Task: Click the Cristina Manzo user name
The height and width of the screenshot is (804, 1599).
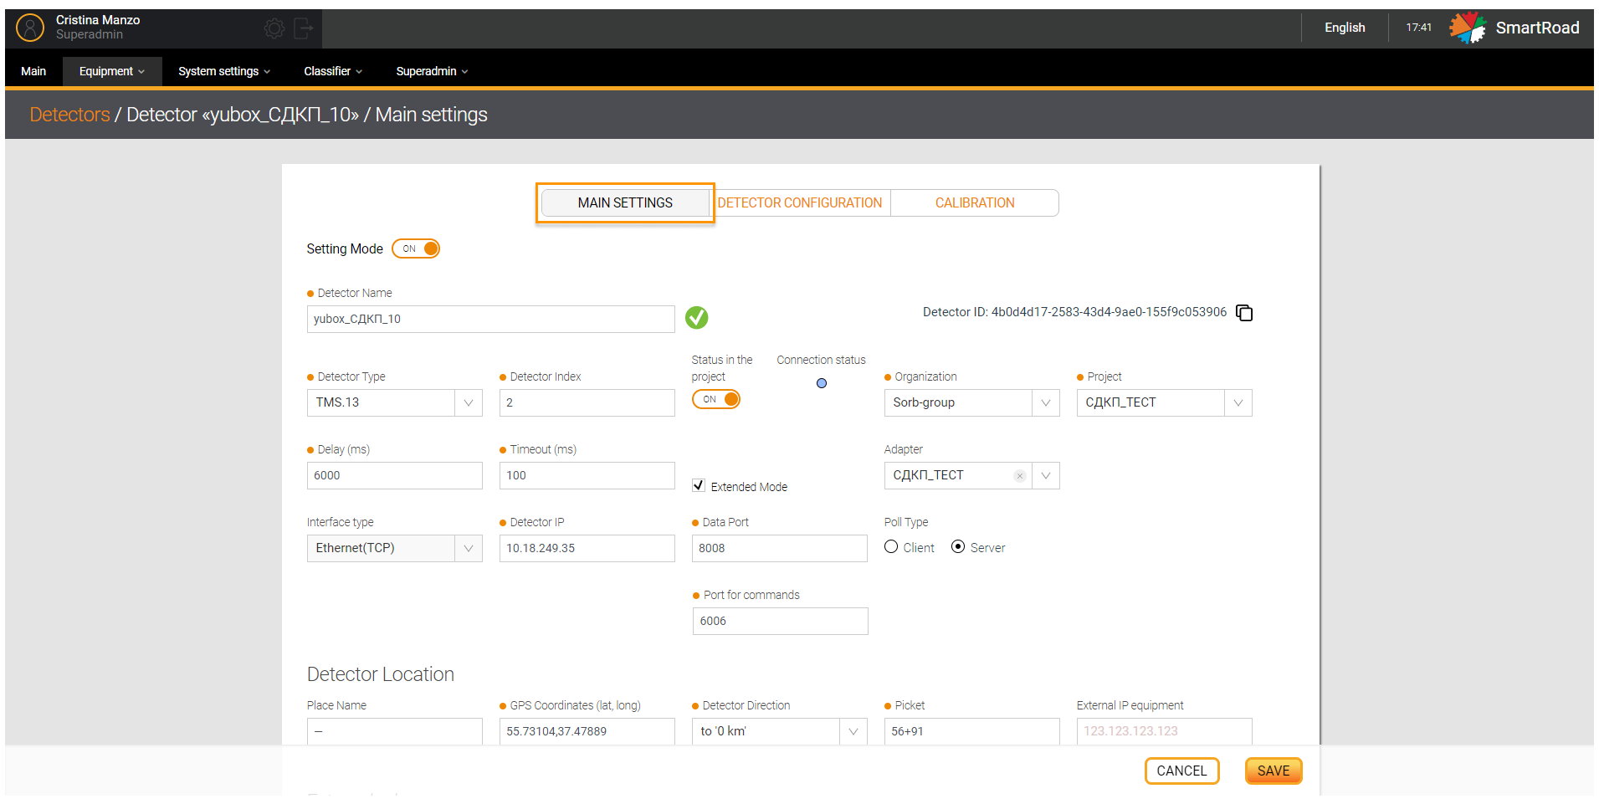Action: pos(98,20)
